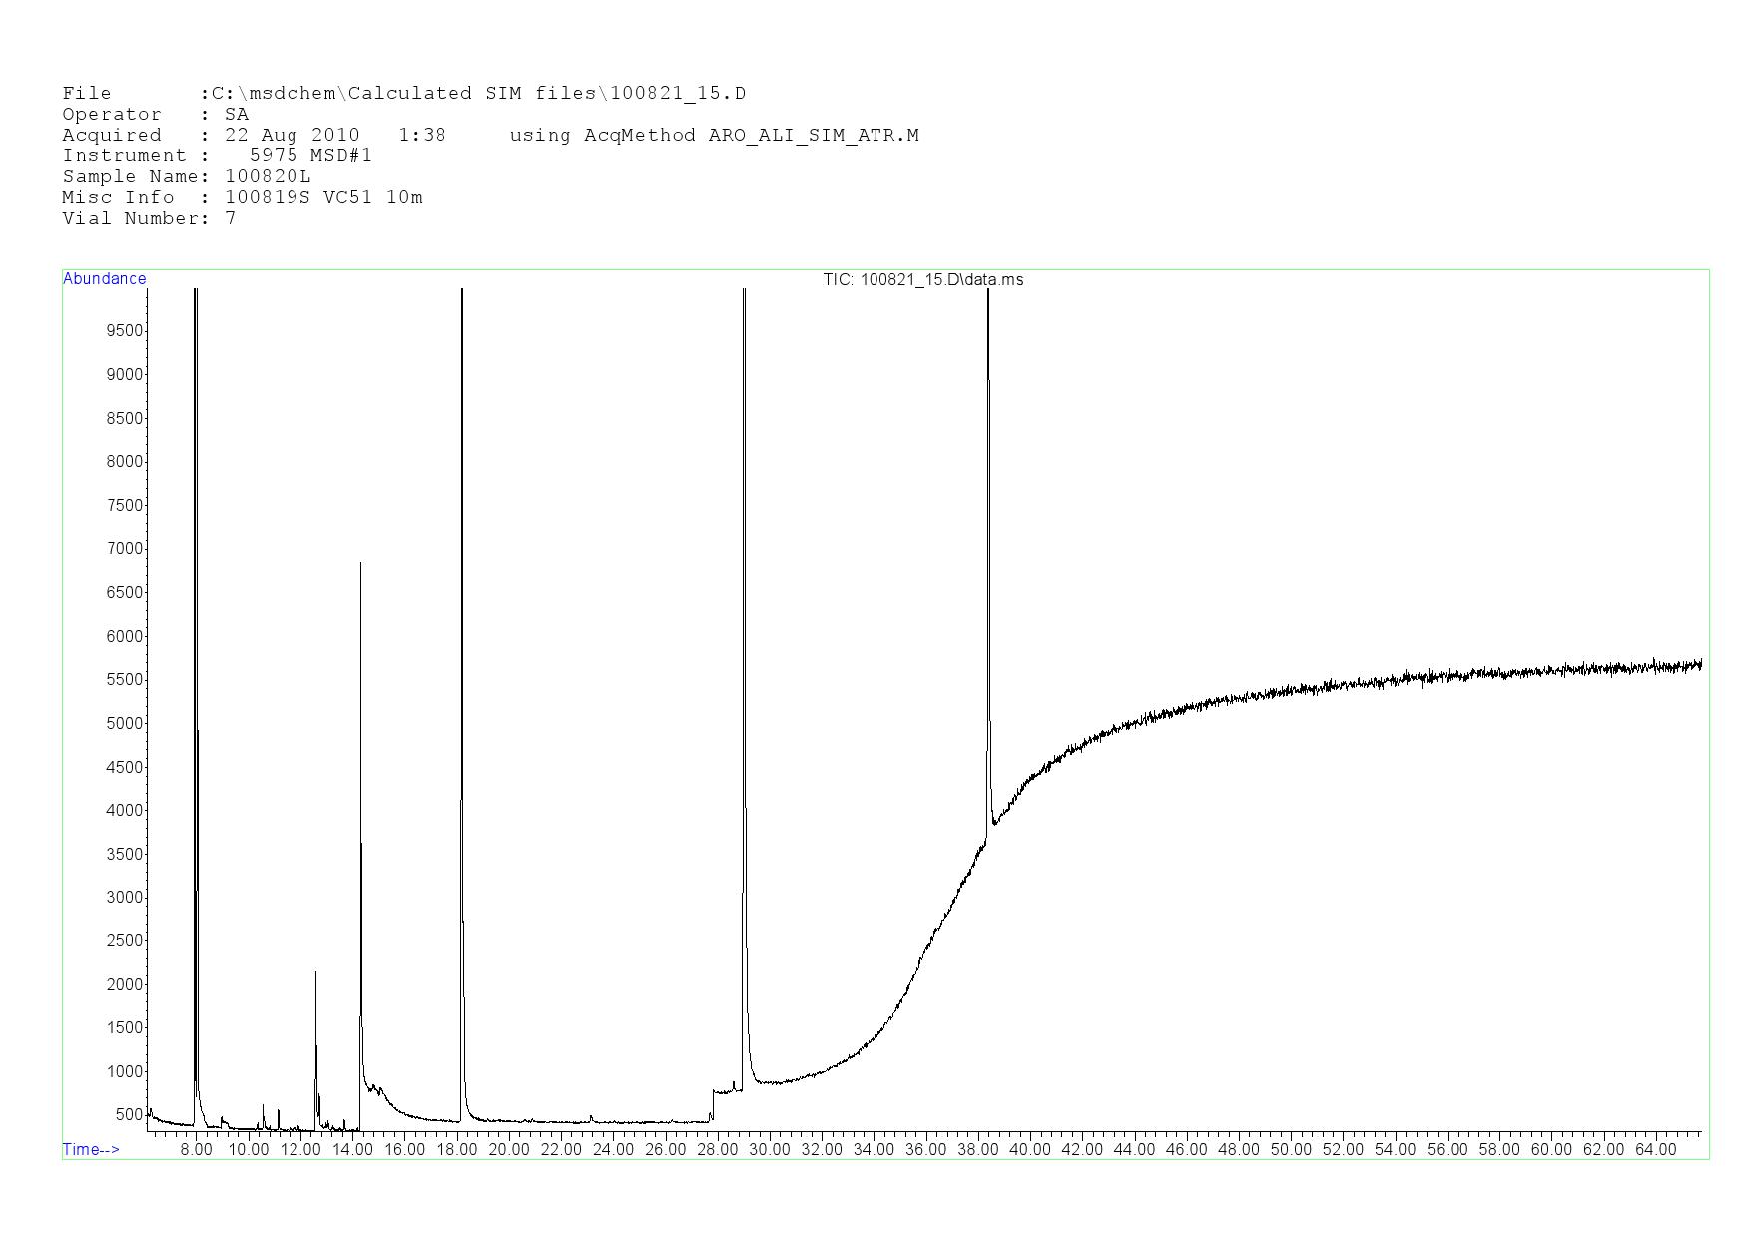
Task: Click the 9500 tick label on abundance axis
Action: (x=124, y=331)
